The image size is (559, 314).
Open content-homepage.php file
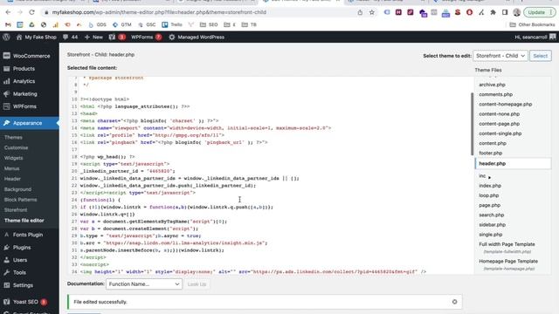coord(505,105)
